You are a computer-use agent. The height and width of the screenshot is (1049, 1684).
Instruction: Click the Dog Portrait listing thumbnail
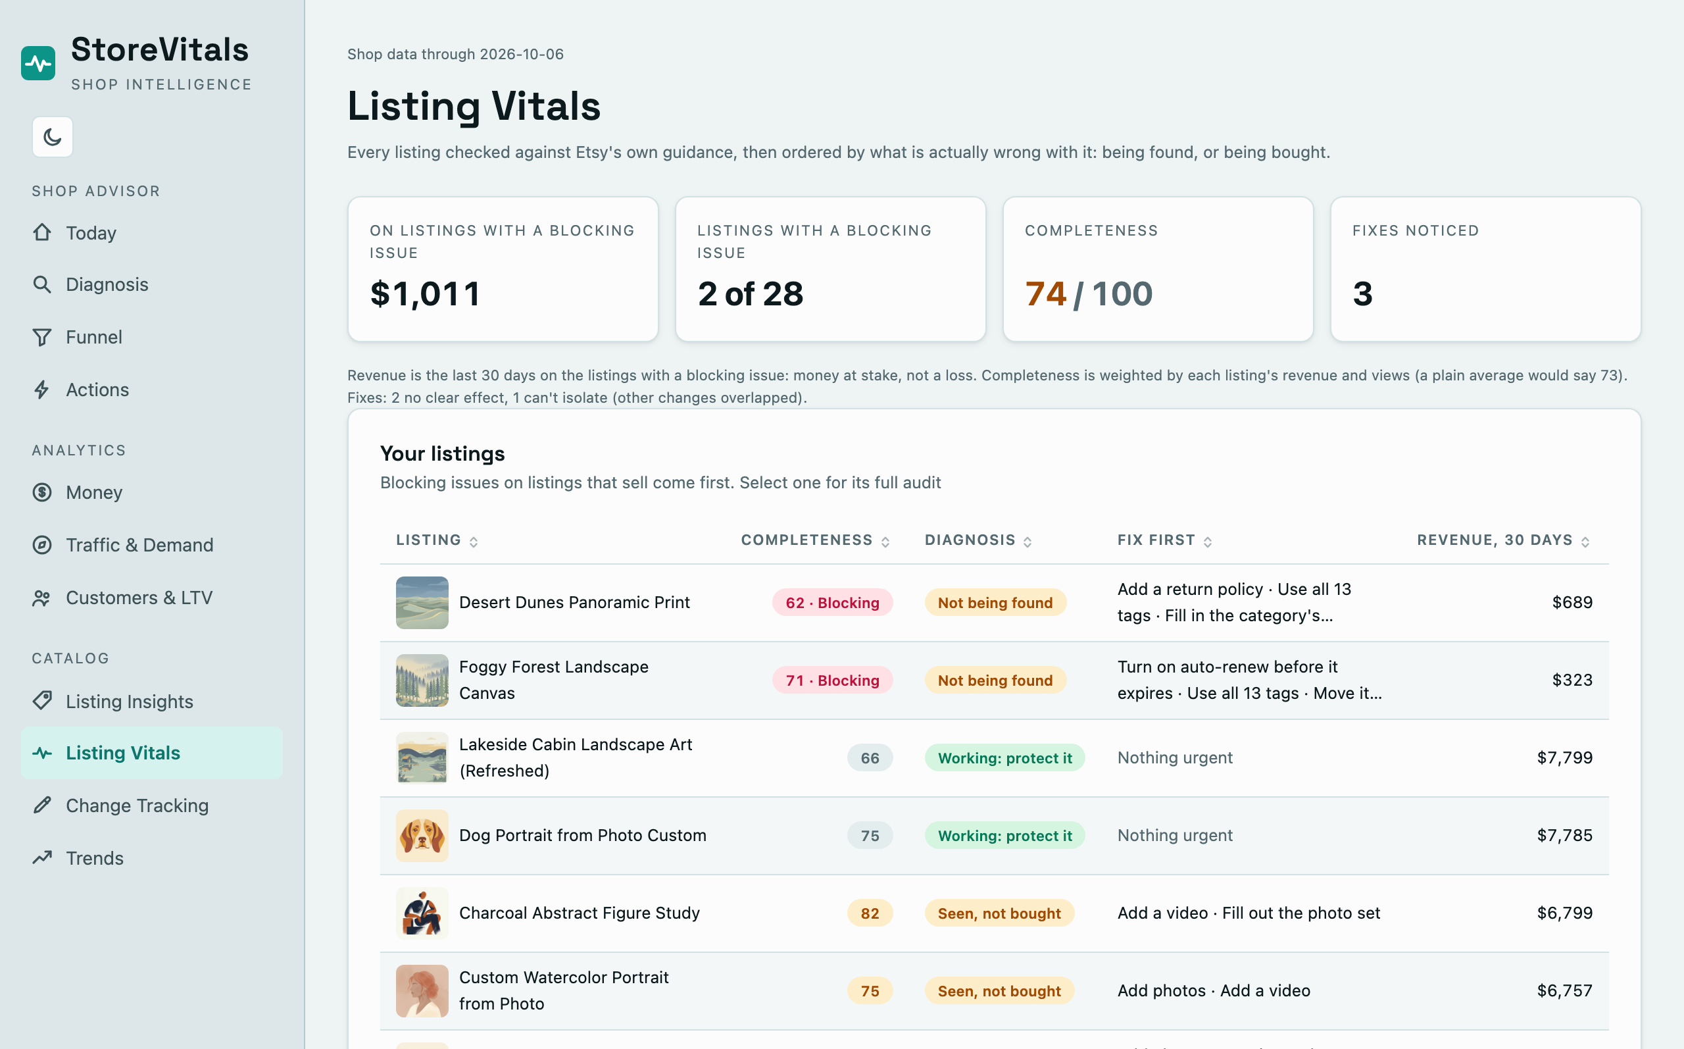click(422, 835)
